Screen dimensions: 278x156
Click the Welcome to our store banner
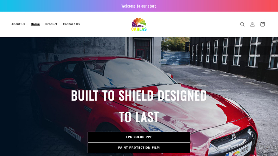139,6
